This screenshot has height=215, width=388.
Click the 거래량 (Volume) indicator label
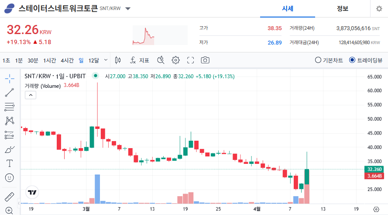pos(43,86)
